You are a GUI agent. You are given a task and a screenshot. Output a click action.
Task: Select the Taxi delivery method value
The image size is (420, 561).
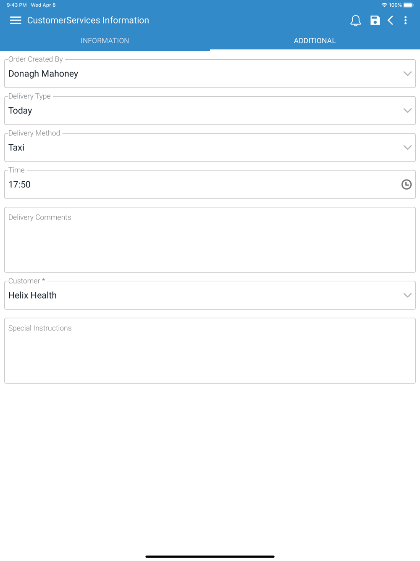(x=17, y=148)
